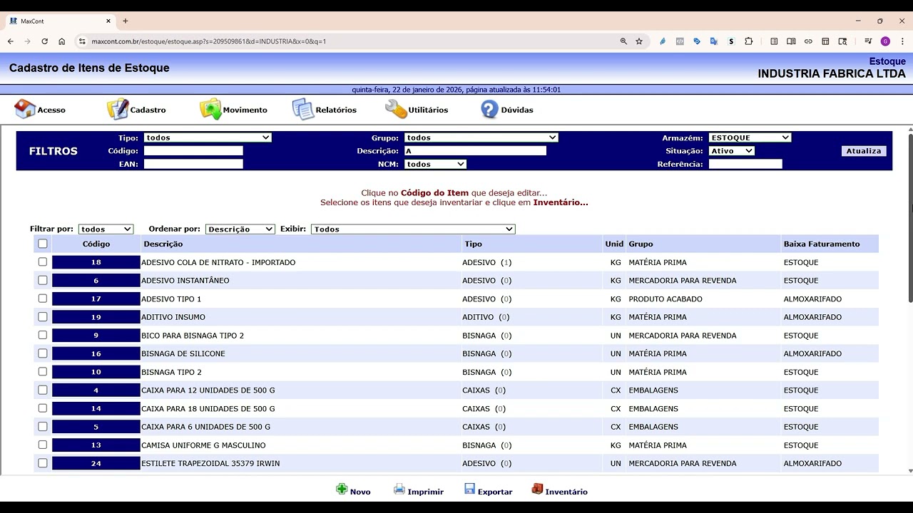Screen dimensions: 913x513
Task: Open item code 17 for editing
Action: click(96, 299)
